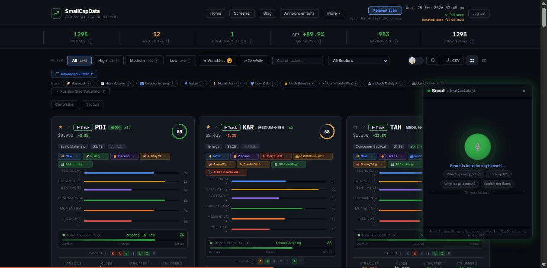This screenshot has height=268, width=547.
Task: Click the Request Scan button
Action: click(x=385, y=10)
